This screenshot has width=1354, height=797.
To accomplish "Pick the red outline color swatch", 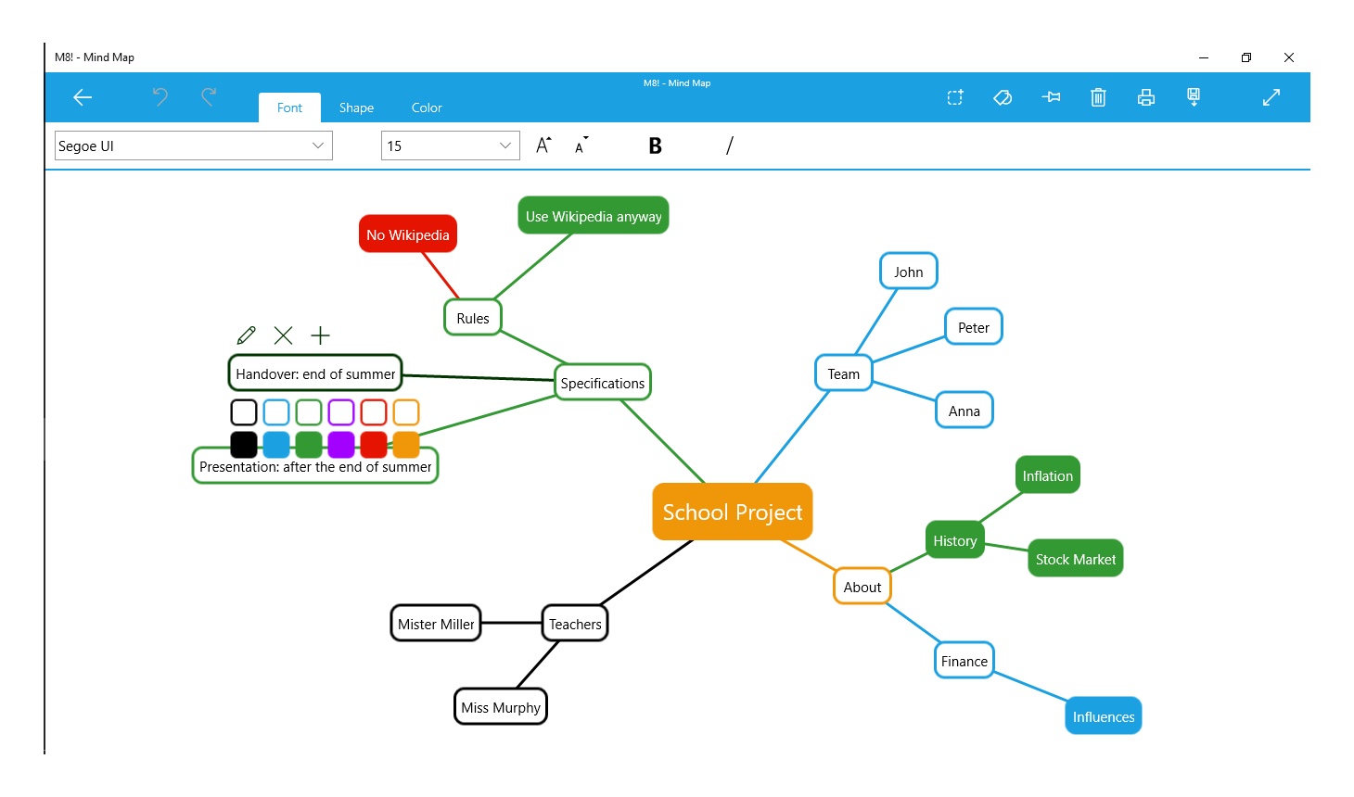I will tap(374, 412).
